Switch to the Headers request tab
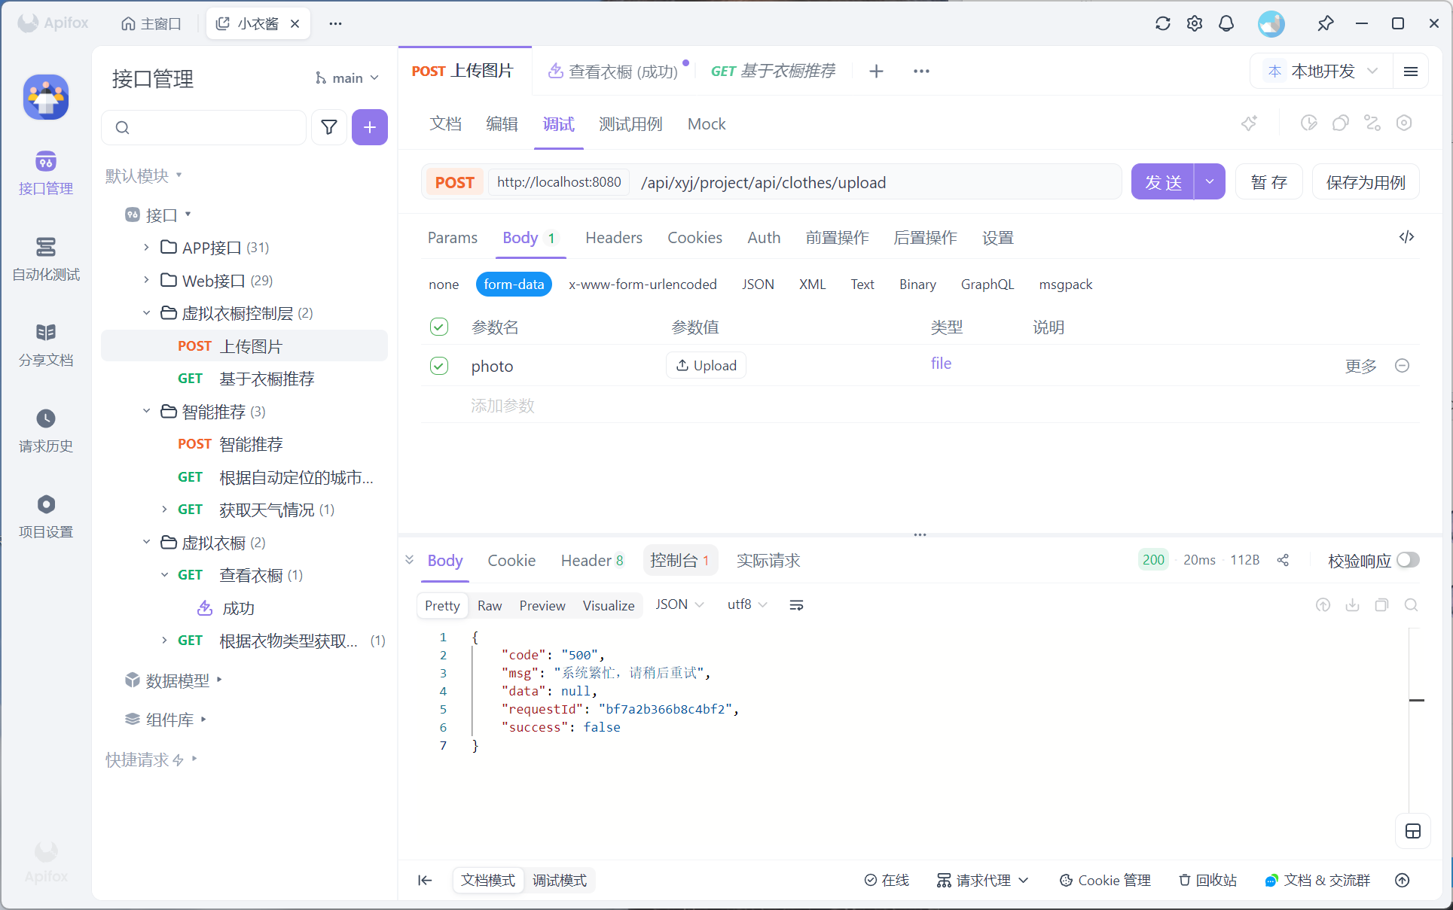This screenshot has width=1453, height=910. pyautogui.click(x=613, y=238)
